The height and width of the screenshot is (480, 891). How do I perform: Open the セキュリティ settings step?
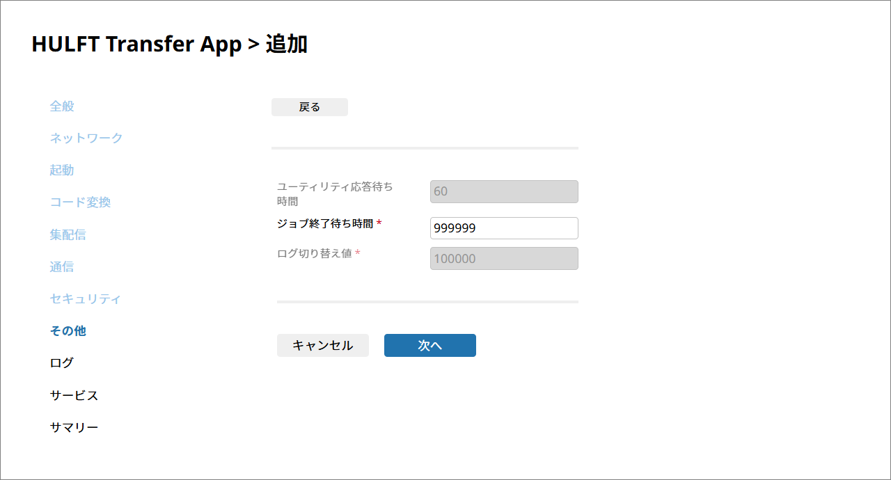point(86,299)
